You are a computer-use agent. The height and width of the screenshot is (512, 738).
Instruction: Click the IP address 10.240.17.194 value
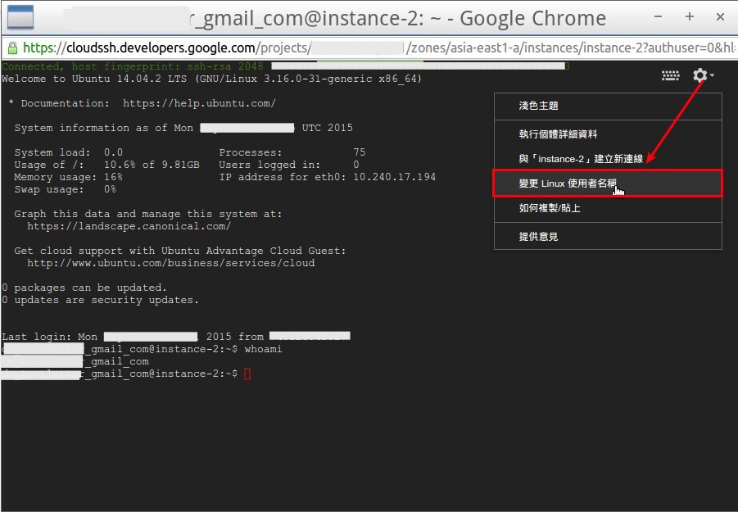point(395,178)
